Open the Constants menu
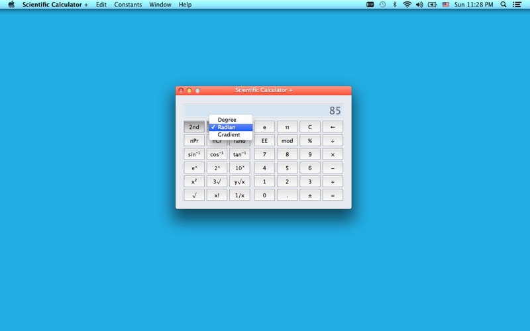The width and height of the screenshot is (530, 331). click(x=128, y=5)
